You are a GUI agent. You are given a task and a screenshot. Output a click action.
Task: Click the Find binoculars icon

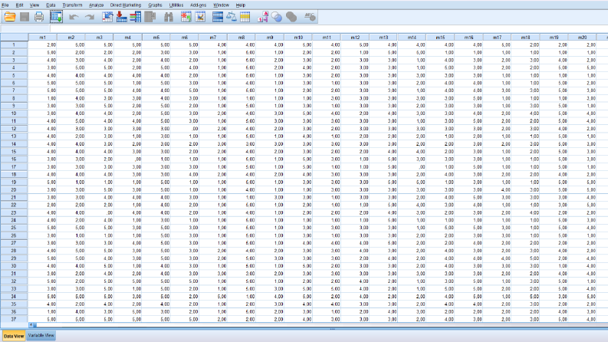(x=168, y=17)
